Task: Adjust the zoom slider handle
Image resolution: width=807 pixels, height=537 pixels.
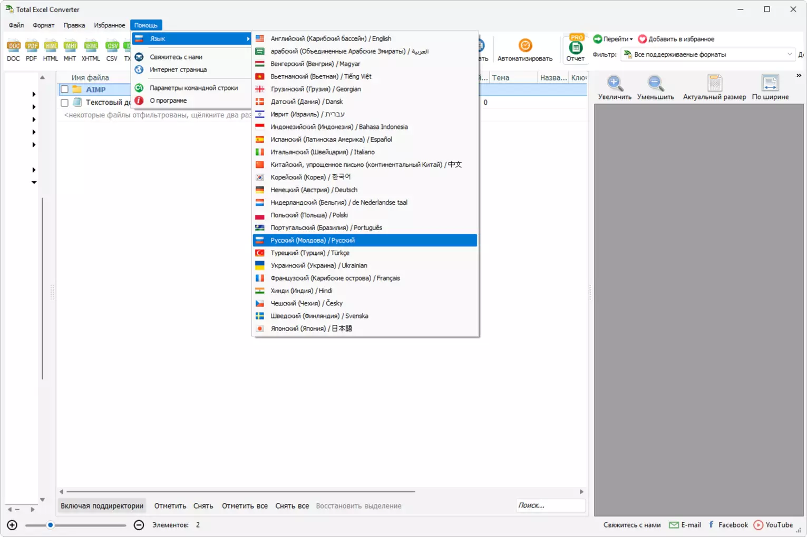Action: pyautogui.click(x=51, y=525)
